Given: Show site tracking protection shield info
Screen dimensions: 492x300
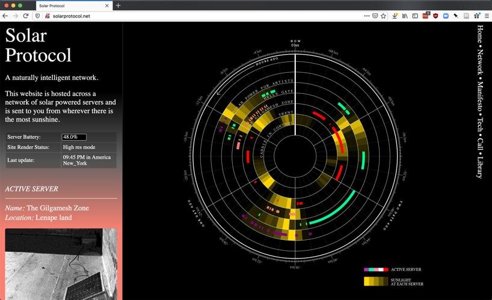Looking at the screenshot, I should pyautogui.click(x=37, y=16).
